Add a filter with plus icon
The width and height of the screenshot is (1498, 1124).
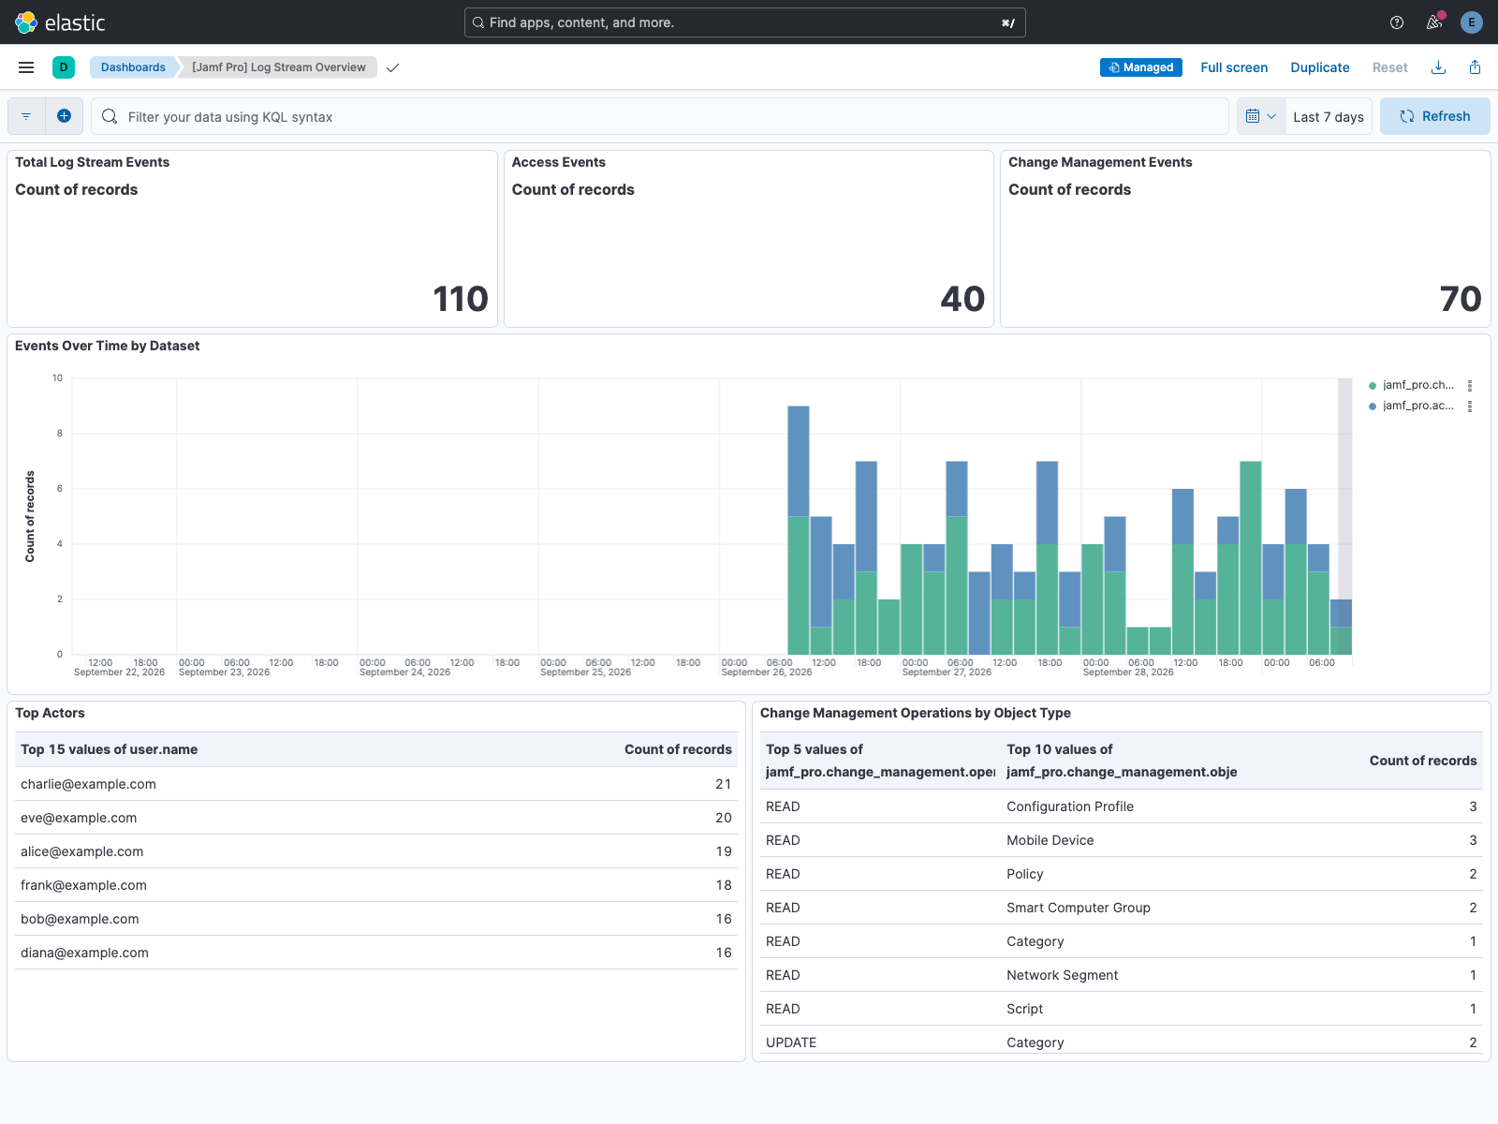point(64,116)
